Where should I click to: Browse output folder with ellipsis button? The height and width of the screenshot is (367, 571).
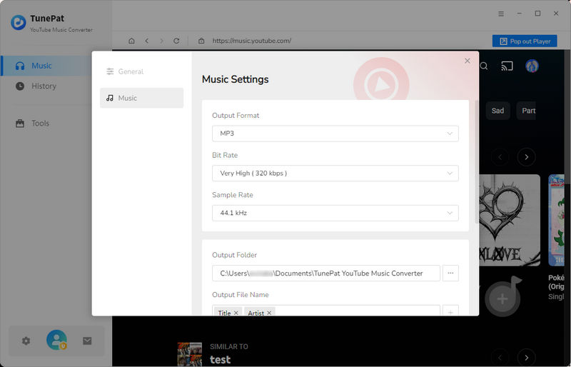450,273
